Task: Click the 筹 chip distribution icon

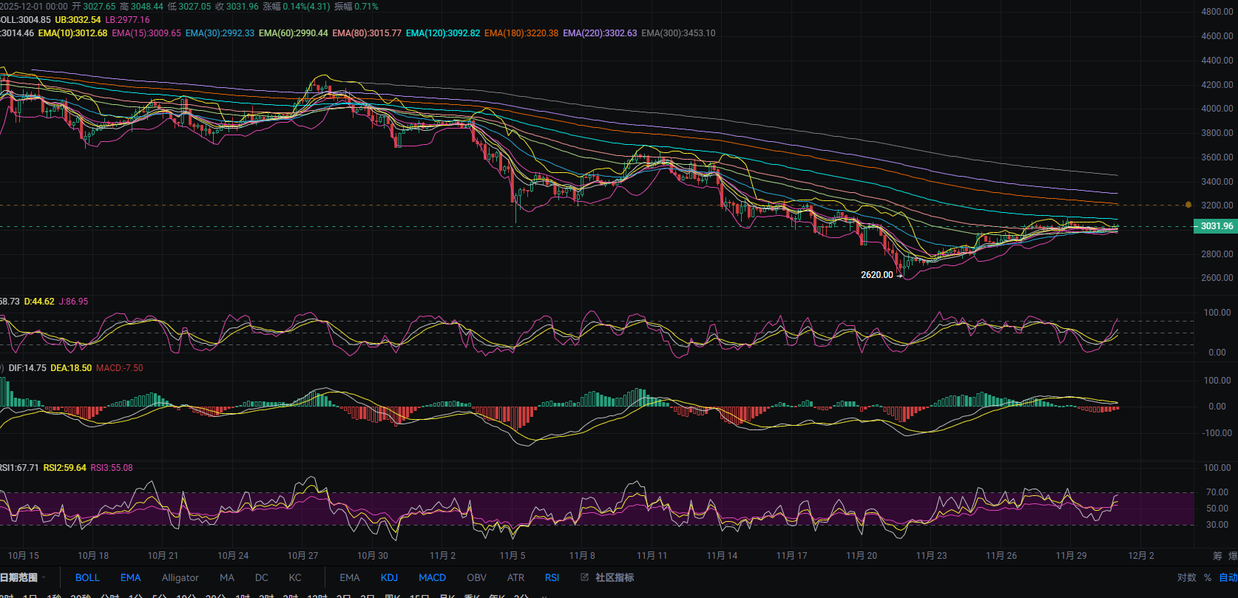Action: click(1217, 556)
